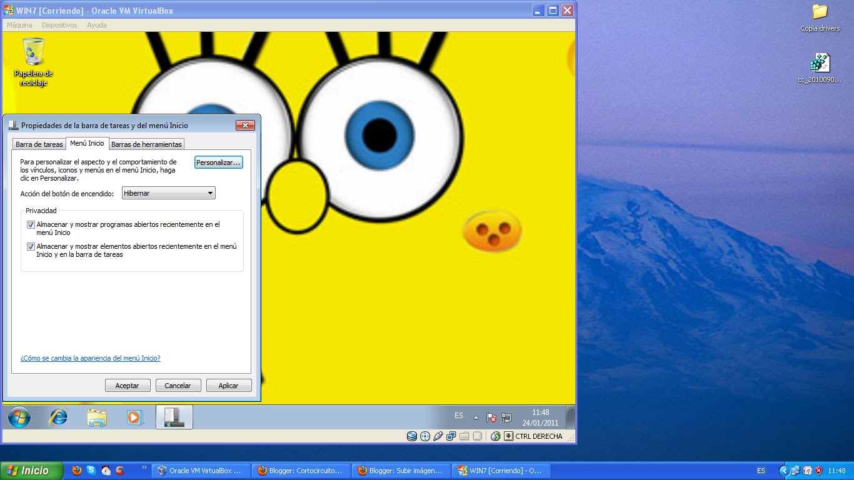854x480 pixels.
Task: Select the taskbar properties item in Win7 taskbar
Action: pos(174,417)
